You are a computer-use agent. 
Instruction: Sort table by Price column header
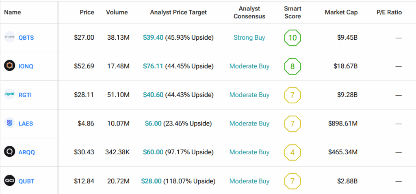point(87,12)
